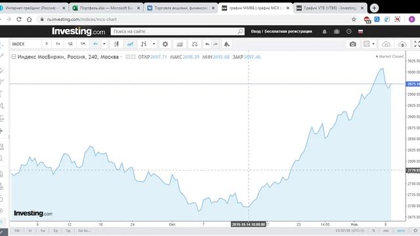
Task: Click the IMOEX symbol input field
Action: pyautogui.click(x=26, y=44)
